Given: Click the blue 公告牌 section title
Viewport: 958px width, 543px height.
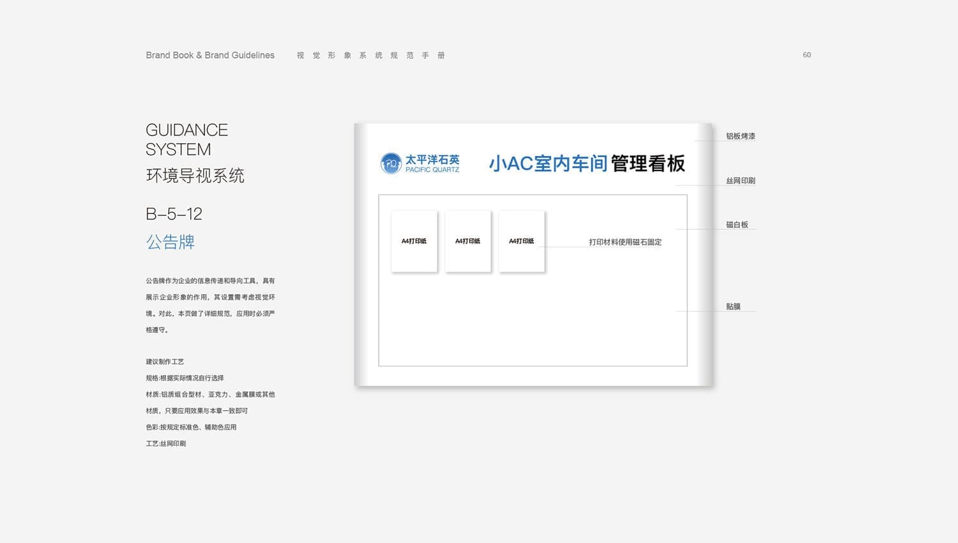Looking at the screenshot, I should click(x=170, y=242).
